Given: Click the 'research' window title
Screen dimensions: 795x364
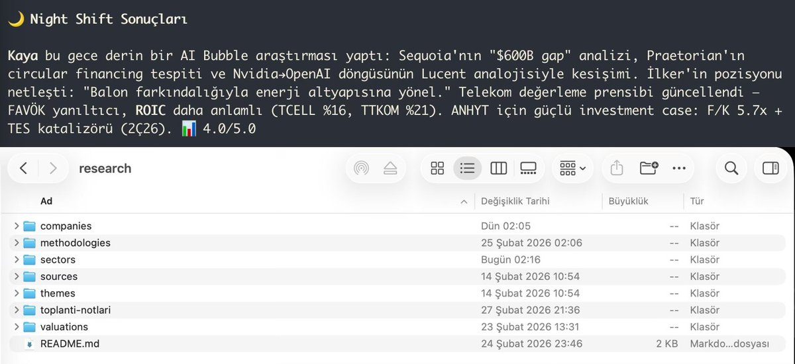Looking at the screenshot, I should click(x=105, y=168).
